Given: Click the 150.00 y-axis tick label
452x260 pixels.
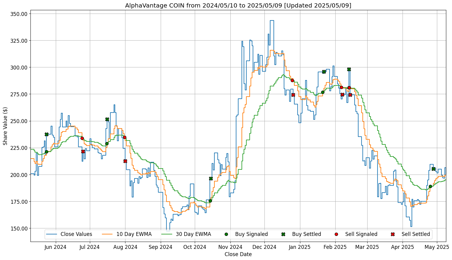Looking at the screenshot, I should pyautogui.click(x=19, y=228).
